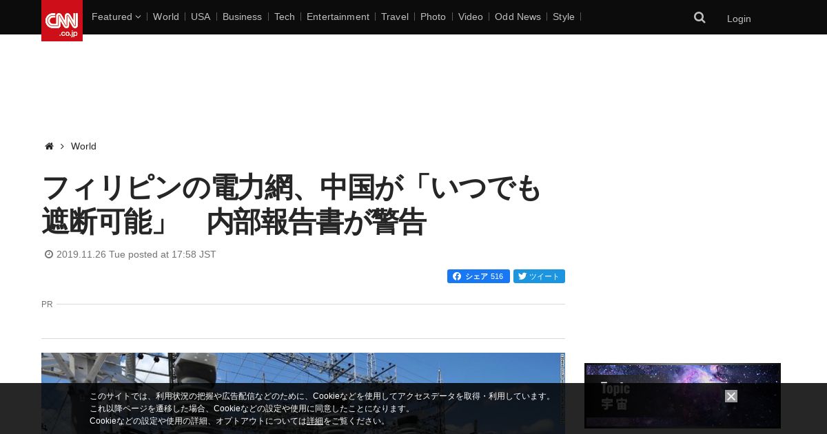The height and width of the screenshot is (434, 827).
Task: Go to the Video section
Action: (471, 17)
